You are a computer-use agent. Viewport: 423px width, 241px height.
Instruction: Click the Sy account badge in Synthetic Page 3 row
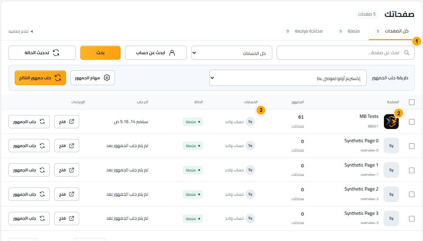click(x=250, y=218)
